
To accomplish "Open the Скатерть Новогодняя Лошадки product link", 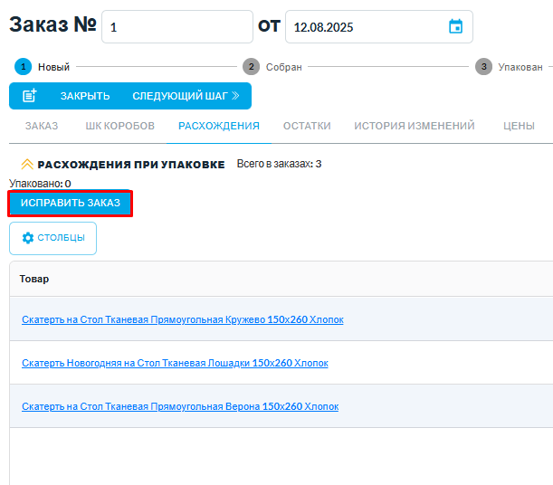I will (175, 363).
